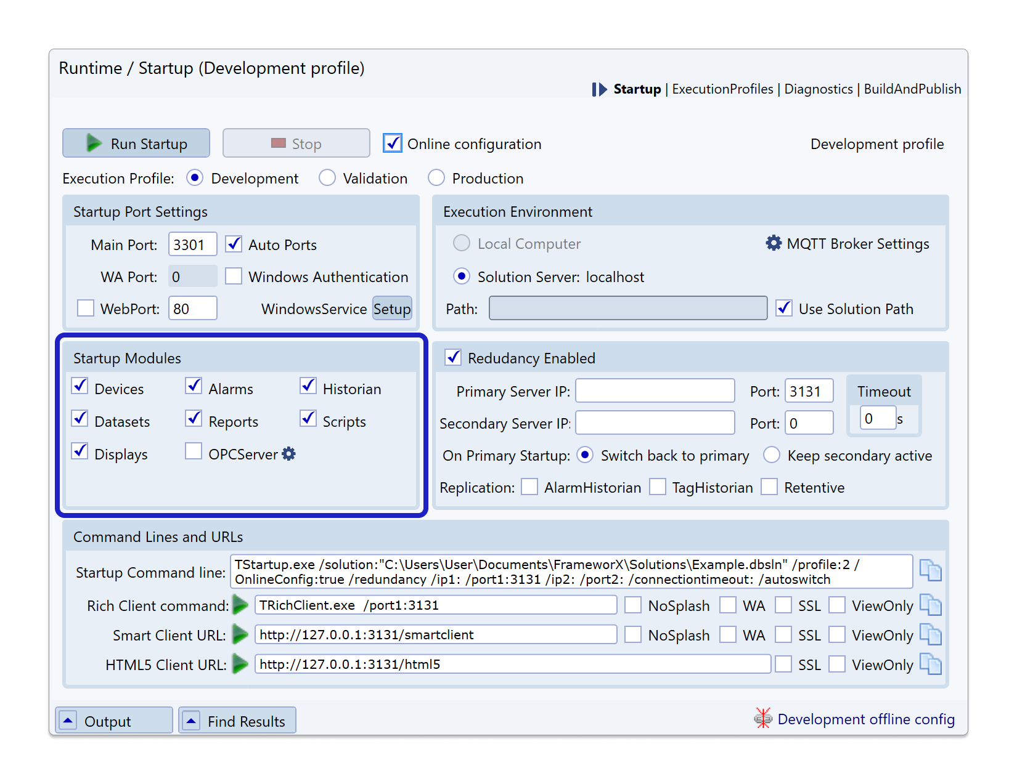Launch Smart Client URL play arrow
The width and height of the screenshot is (1017, 784).
pos(240,635)
